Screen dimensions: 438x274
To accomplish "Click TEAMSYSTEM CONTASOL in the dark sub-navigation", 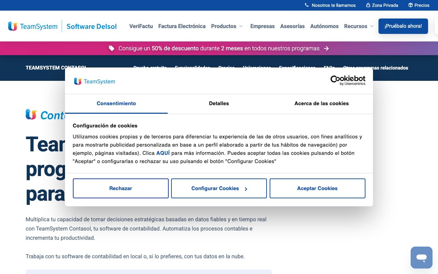I will click(56, 68).
